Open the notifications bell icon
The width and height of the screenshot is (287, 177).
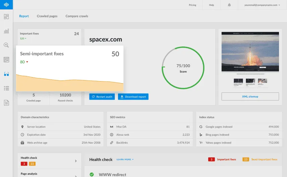tap(229, 5)
